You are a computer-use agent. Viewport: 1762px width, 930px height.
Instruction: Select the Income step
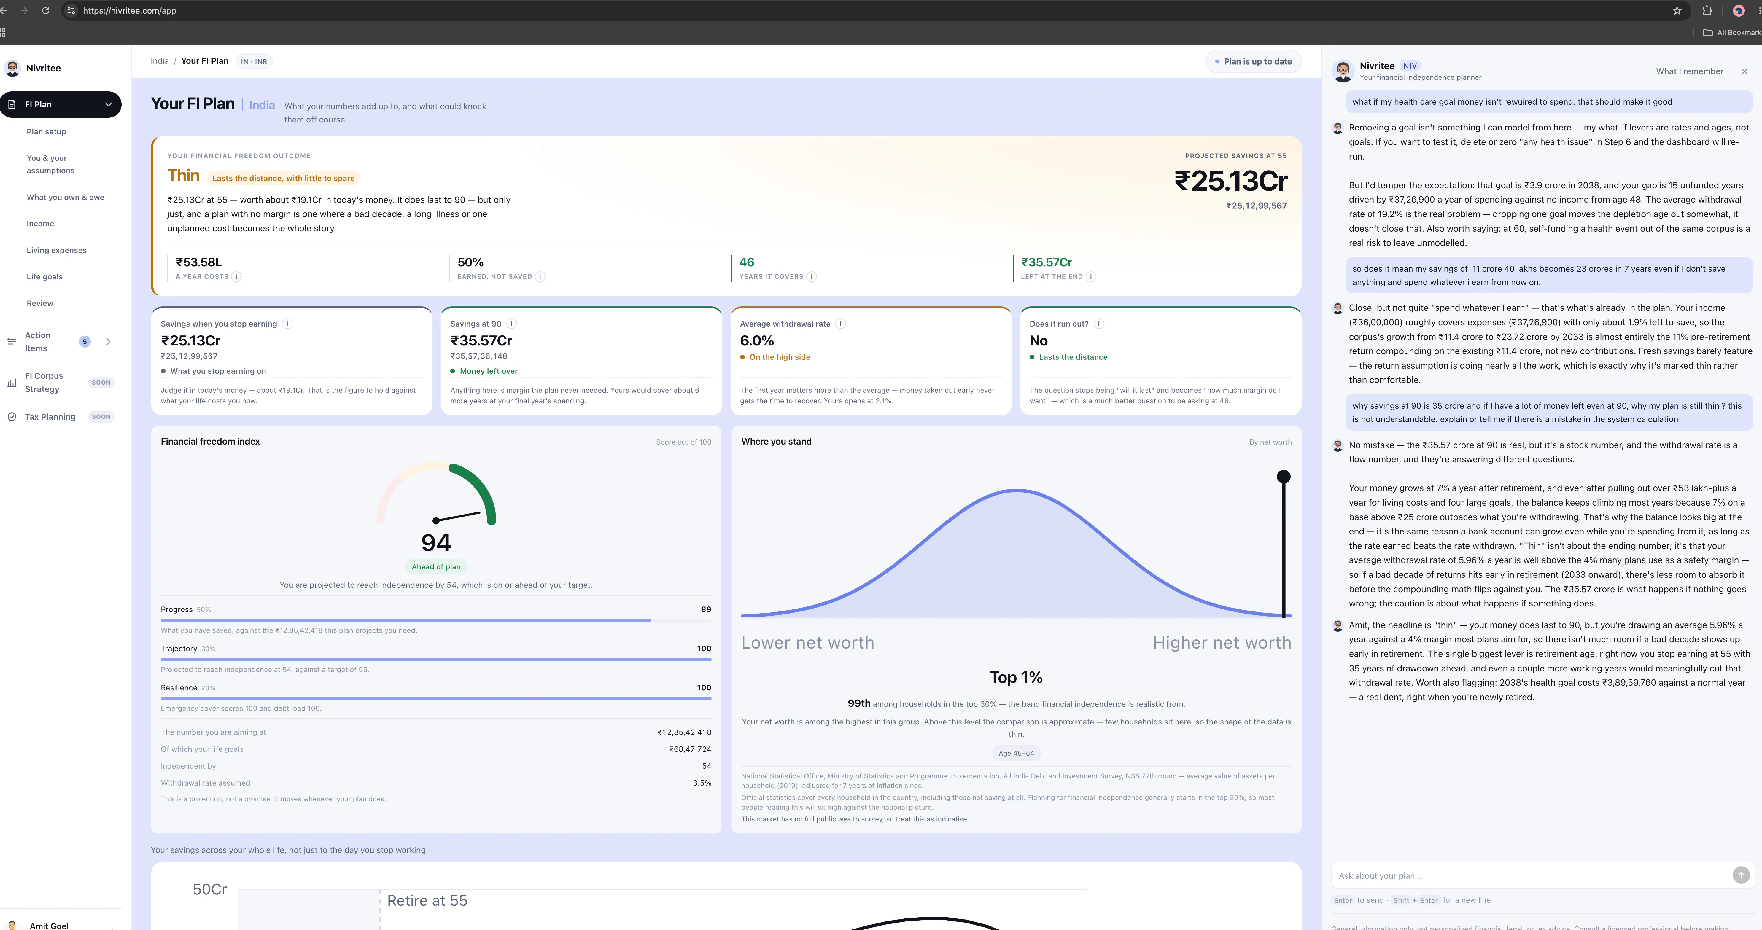40,224
